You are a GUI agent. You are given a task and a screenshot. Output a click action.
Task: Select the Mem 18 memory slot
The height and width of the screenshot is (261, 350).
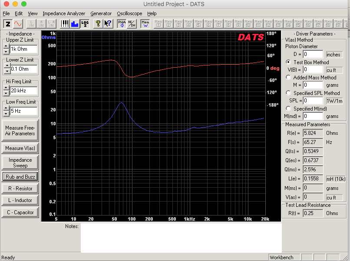tap(328, 23)
